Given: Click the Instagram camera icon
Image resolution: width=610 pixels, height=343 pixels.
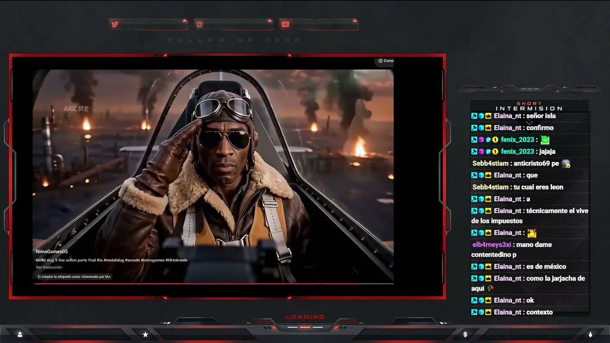Looking at the screenshot, I should click(x=200, y=24).
